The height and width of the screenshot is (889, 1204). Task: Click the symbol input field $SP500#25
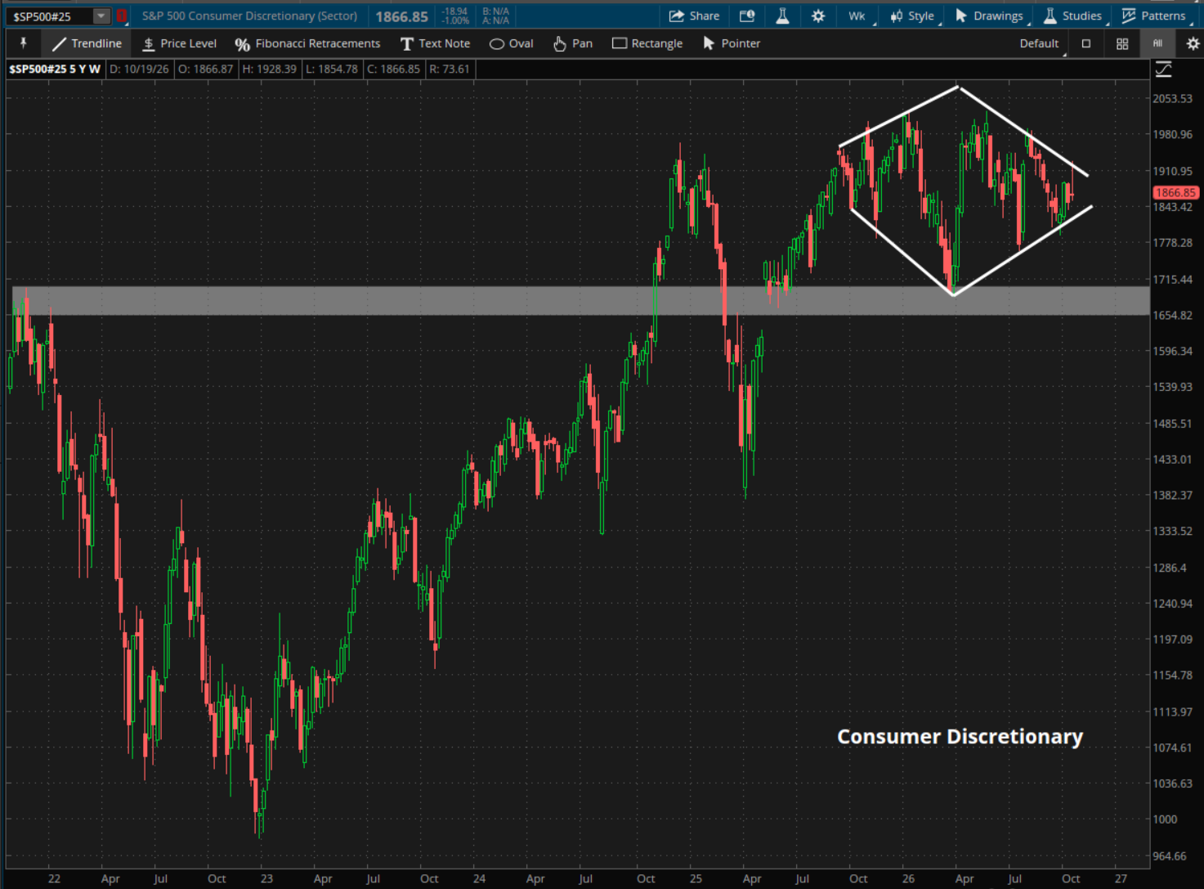tap(51, 16)
